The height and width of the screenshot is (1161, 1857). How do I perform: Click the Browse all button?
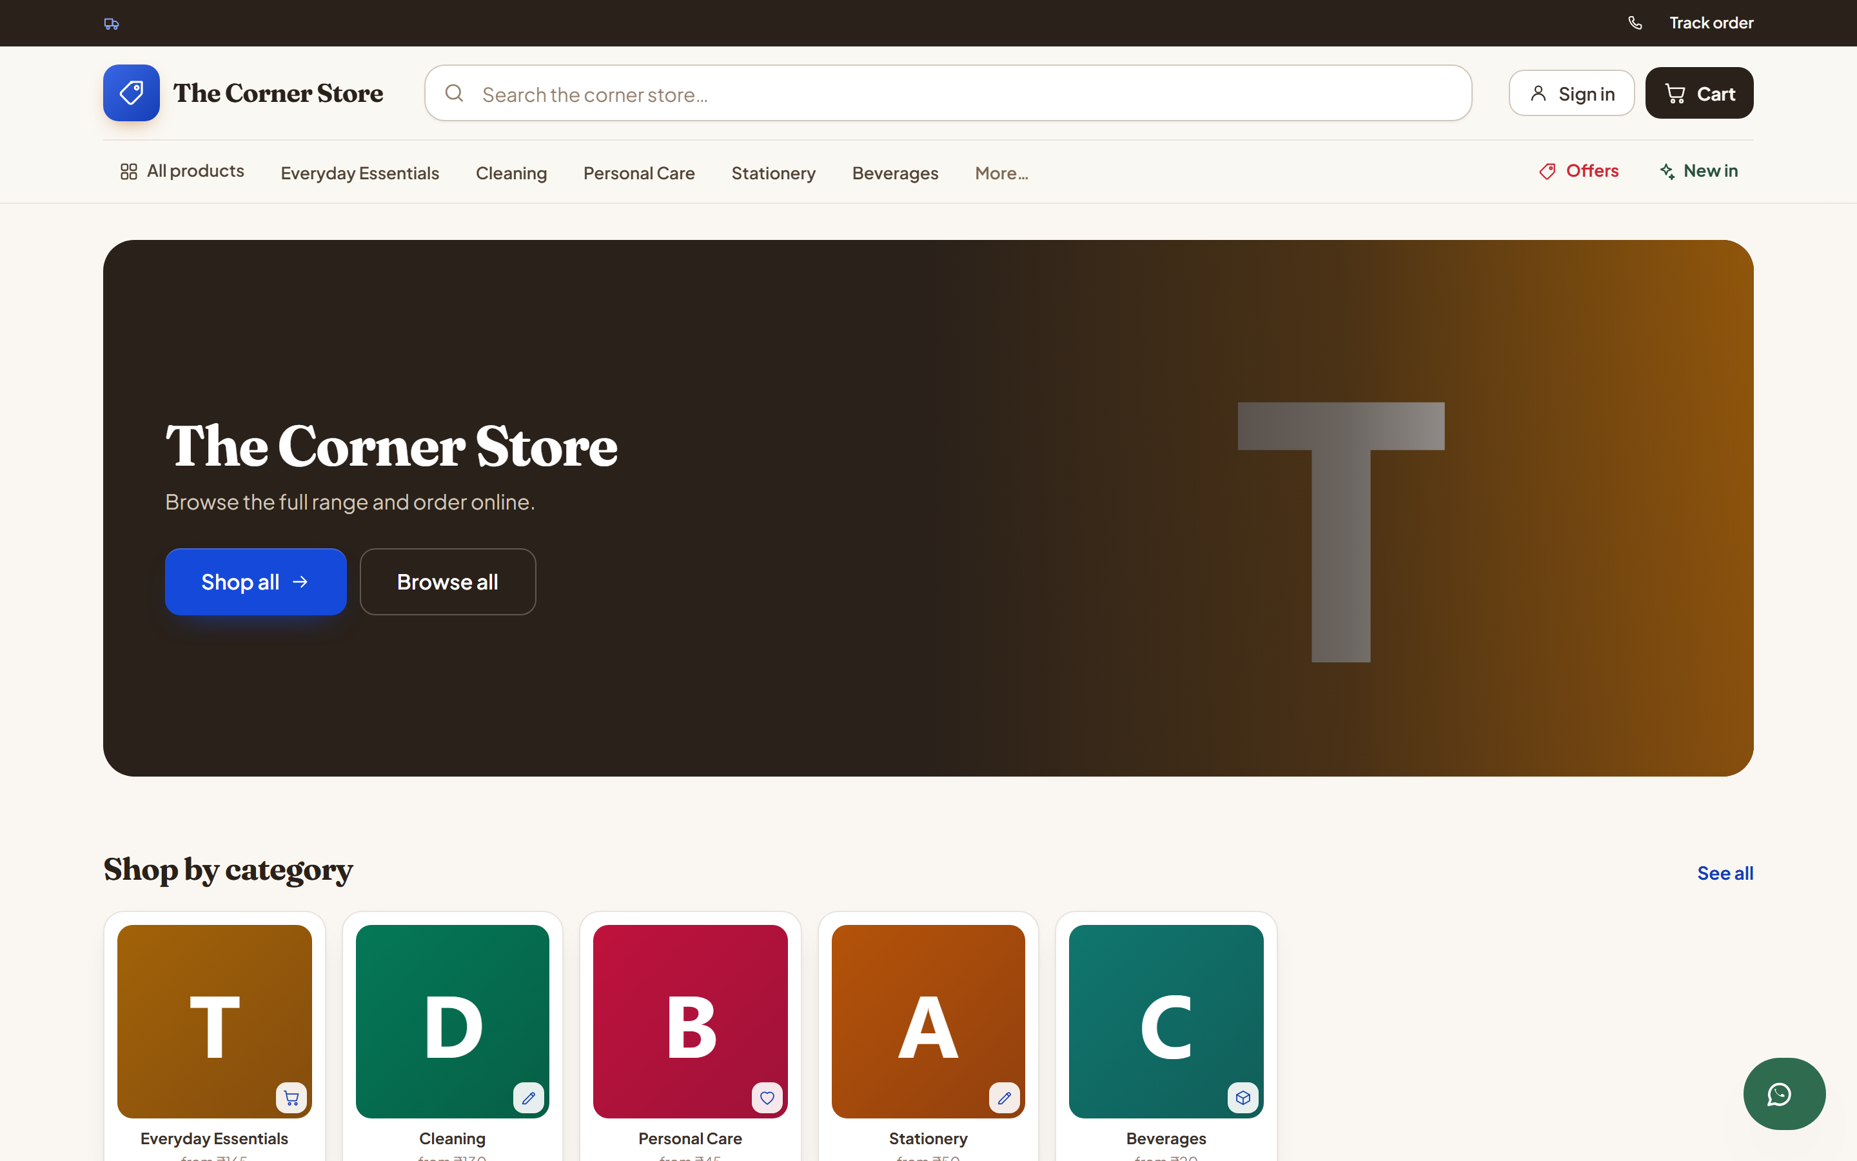(447, 581)
